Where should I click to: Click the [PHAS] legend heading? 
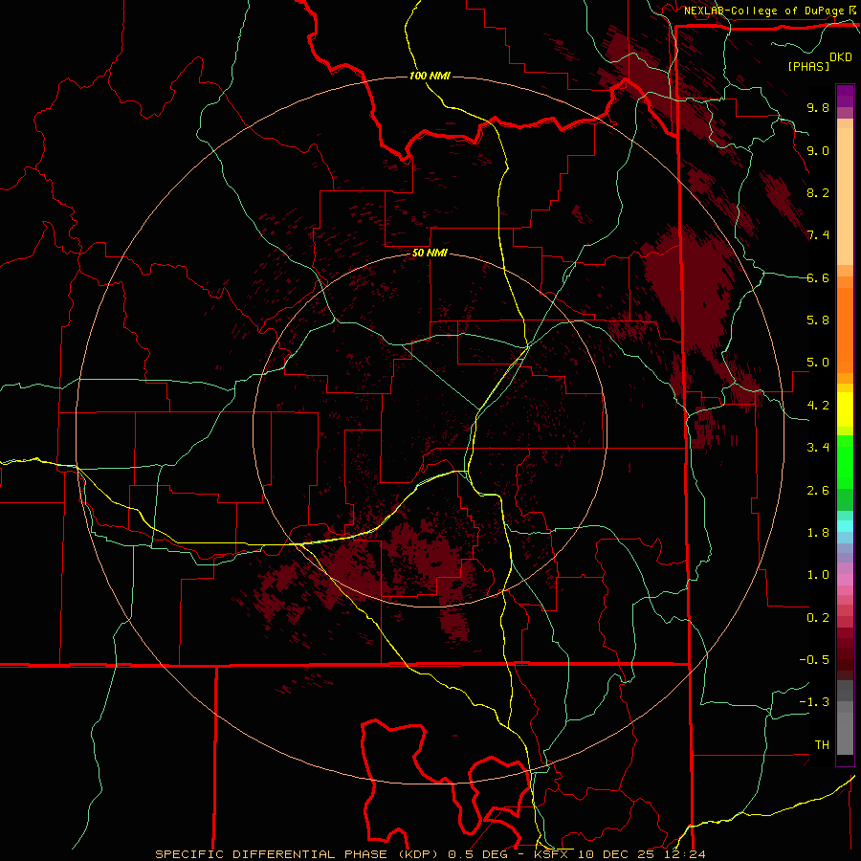click(x=808, y=66)
